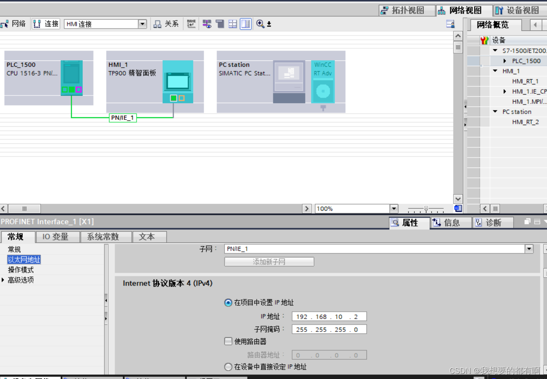Collapse the HMI_1 tree node
The height and width of the screenshot is (379, 547).
pos(496,71)
